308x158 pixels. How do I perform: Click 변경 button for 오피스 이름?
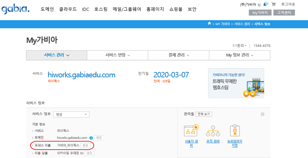pyautogui.click(x=85, y=145)
